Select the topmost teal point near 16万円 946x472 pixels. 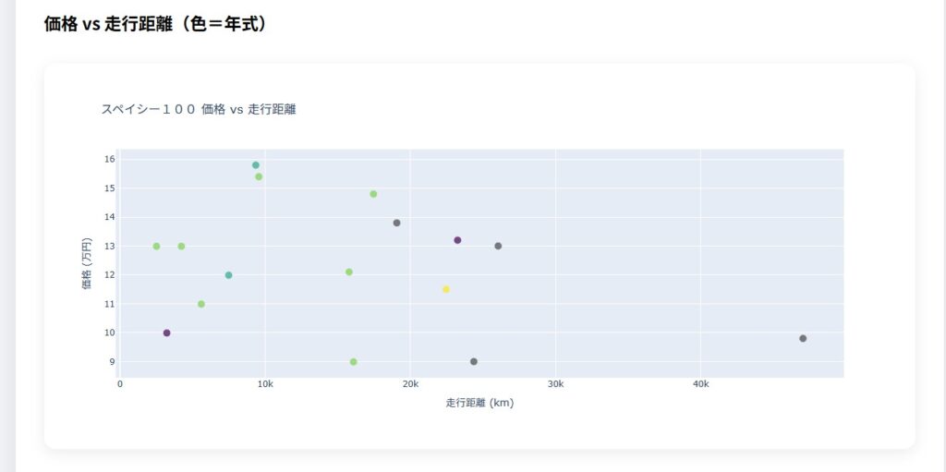[256, 165]
